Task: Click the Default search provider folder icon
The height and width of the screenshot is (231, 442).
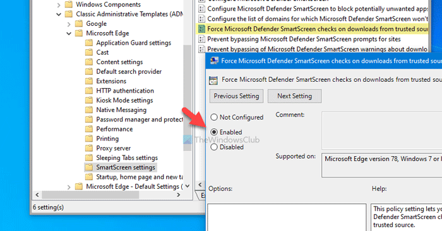Action: 89,71
